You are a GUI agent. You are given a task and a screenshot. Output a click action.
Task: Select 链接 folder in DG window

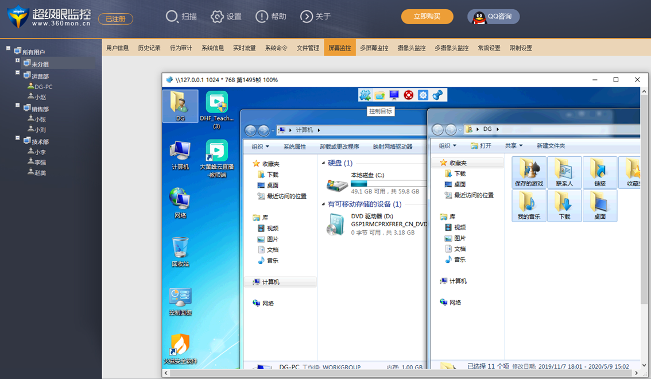pos(599,172)
